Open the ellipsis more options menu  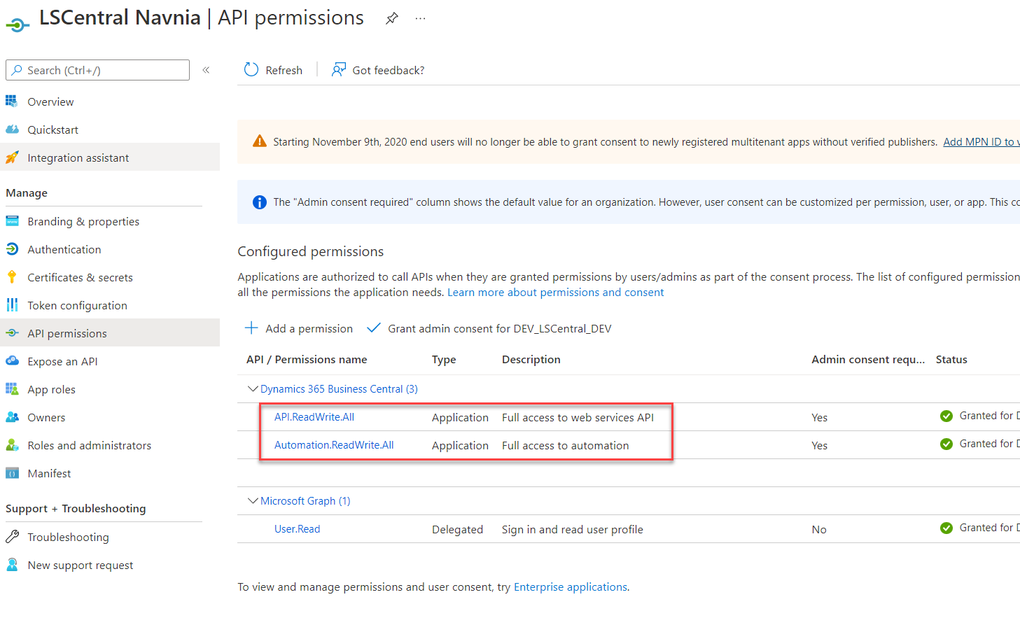(x=420, y=19)
